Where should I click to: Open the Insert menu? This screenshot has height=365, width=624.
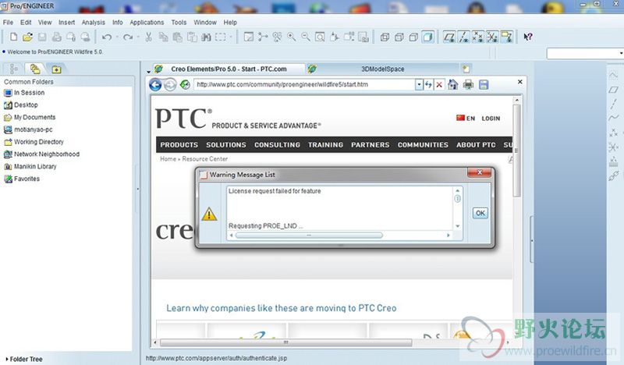click(x=66, y=23)
